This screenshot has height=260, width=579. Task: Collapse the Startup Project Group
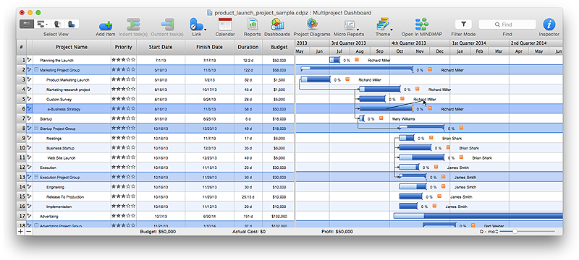tap(36, 129)
